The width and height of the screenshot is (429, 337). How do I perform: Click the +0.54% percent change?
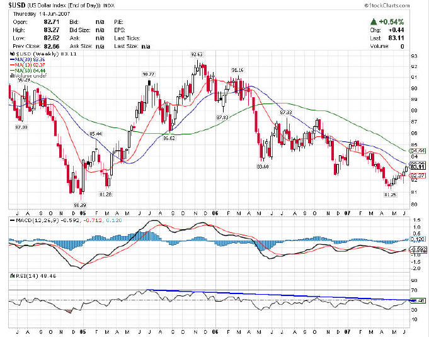(x=391, y=22)
